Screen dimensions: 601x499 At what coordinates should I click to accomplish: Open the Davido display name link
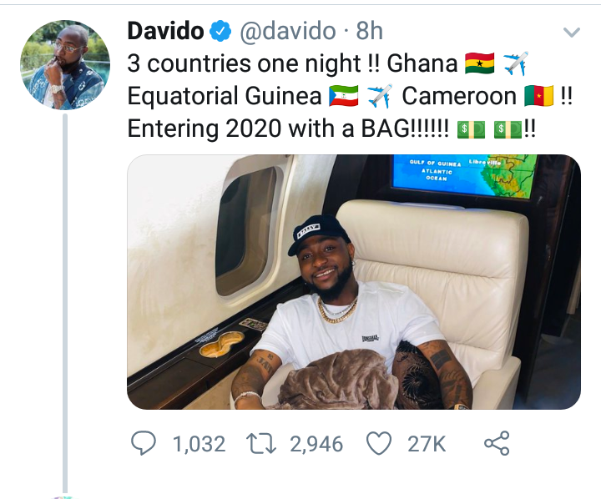pos(165,31)
